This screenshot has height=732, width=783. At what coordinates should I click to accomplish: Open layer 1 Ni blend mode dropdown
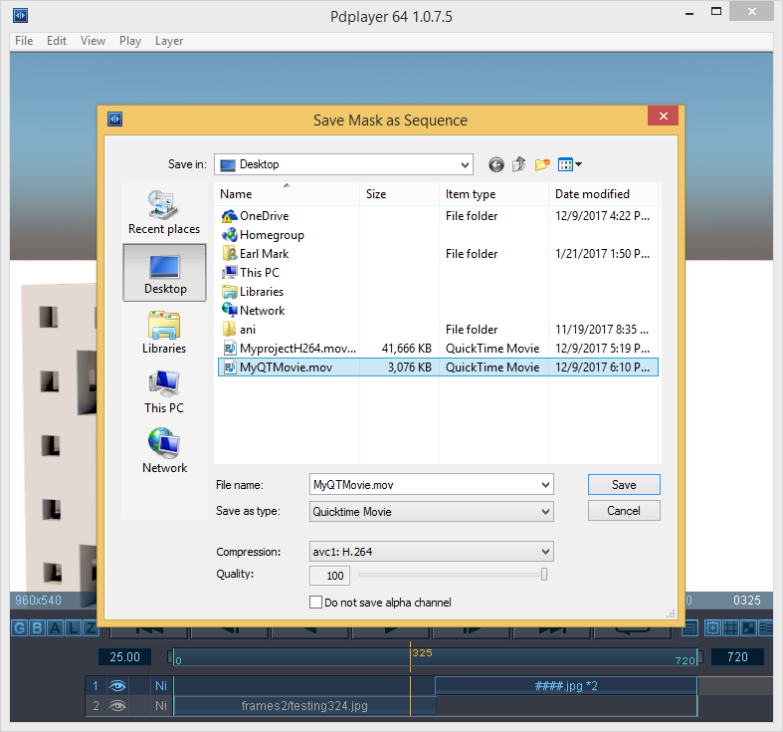pos(161,685)
